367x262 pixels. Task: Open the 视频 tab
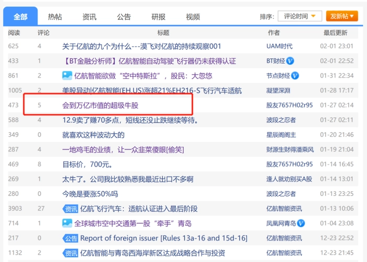(x=193, y=17)
